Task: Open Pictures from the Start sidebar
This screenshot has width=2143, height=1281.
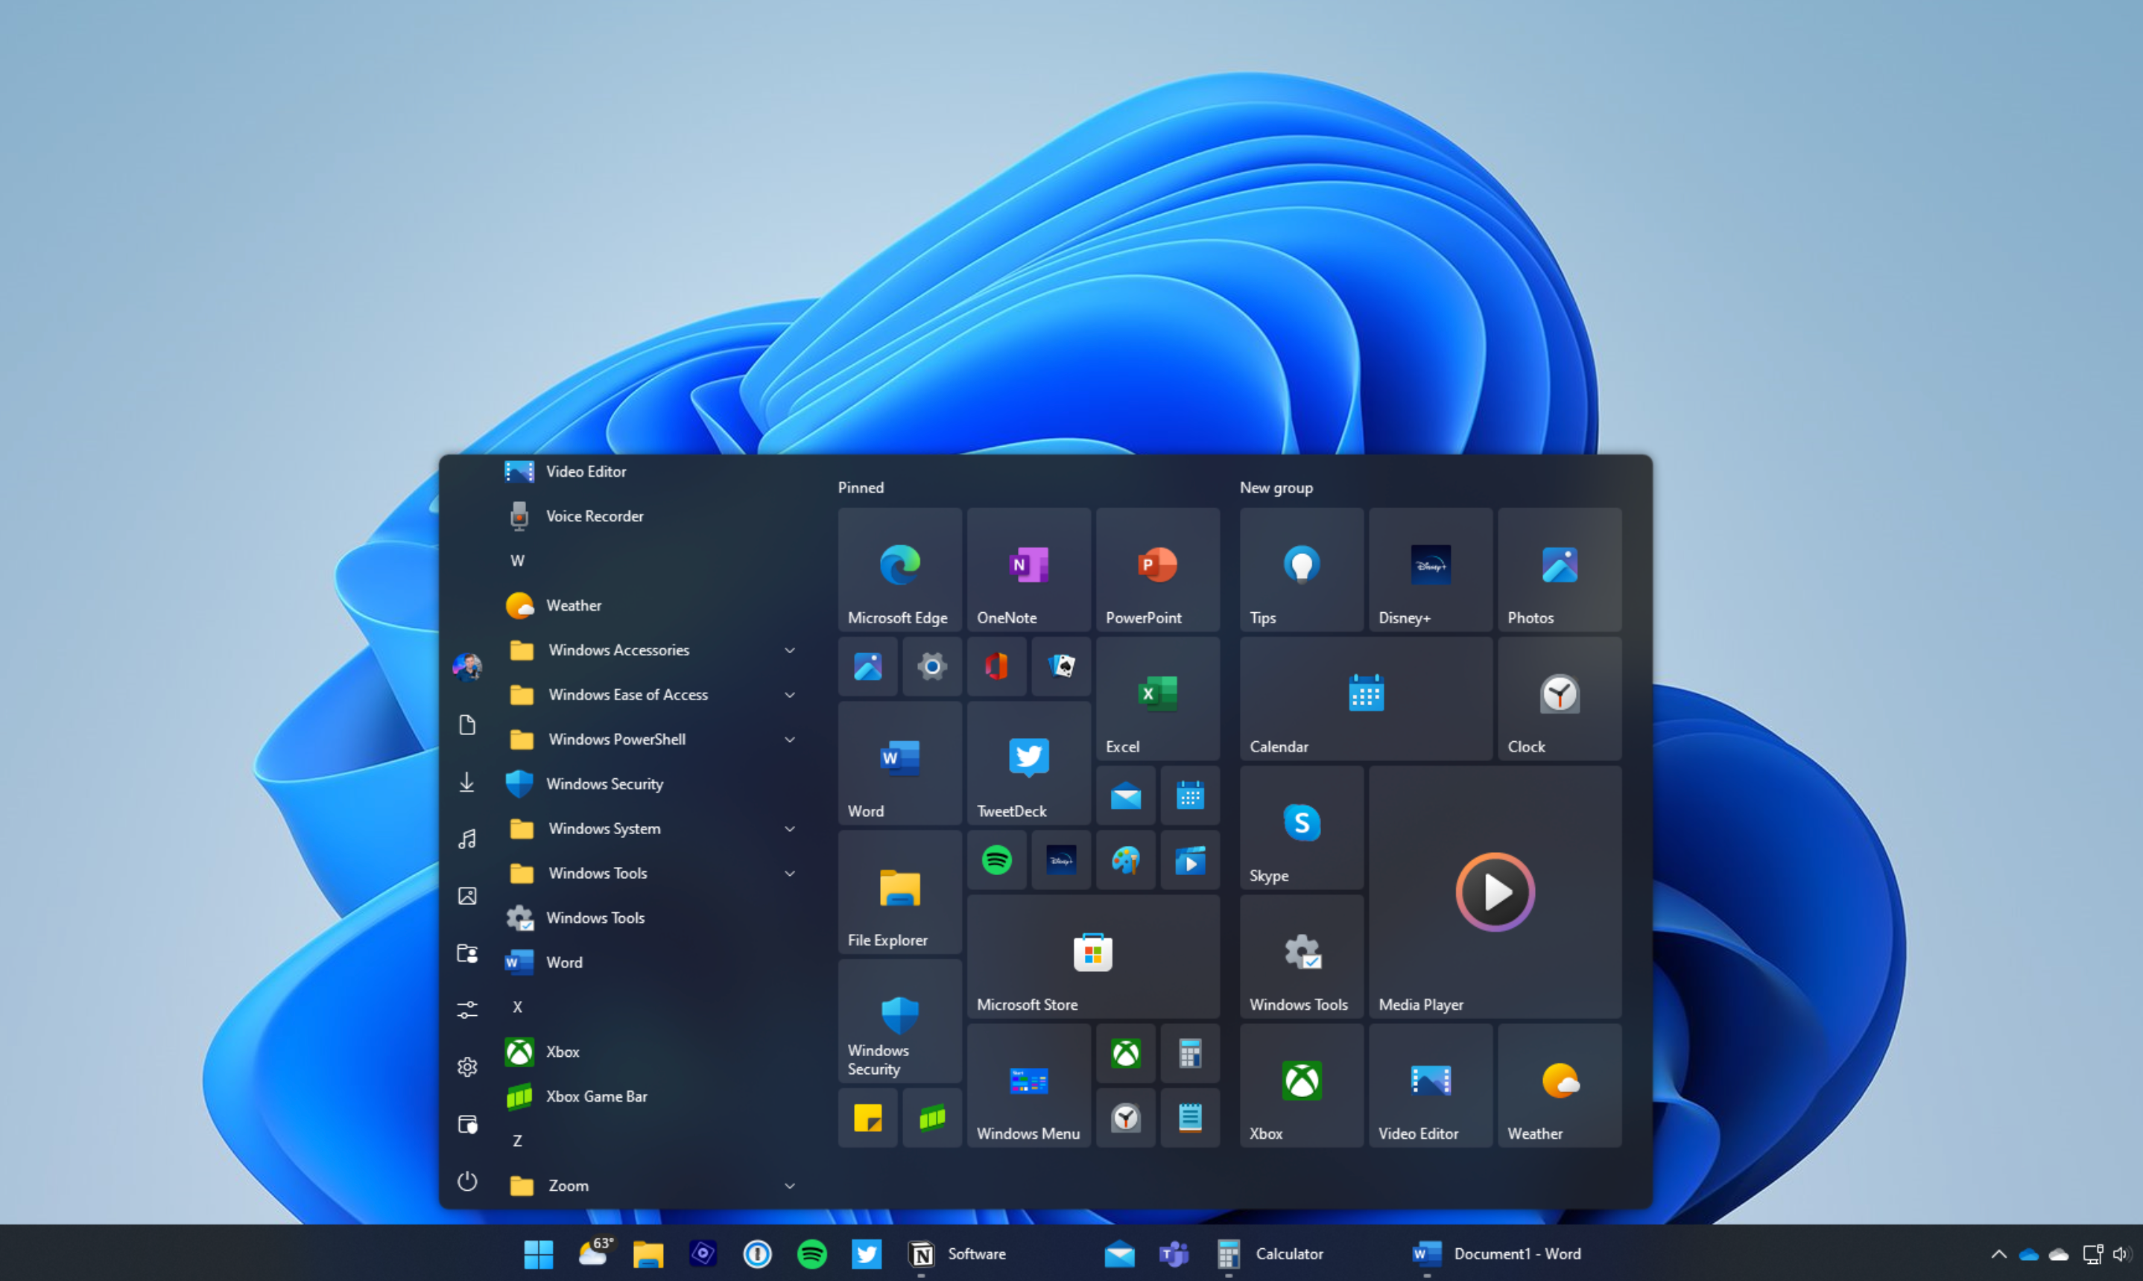Action: click(467, 896)
